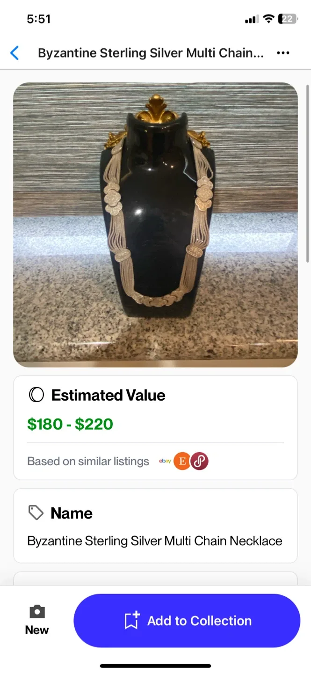Tap the Based on similar listings text
The image size is (311, 674).
click(x=88, y=461)
